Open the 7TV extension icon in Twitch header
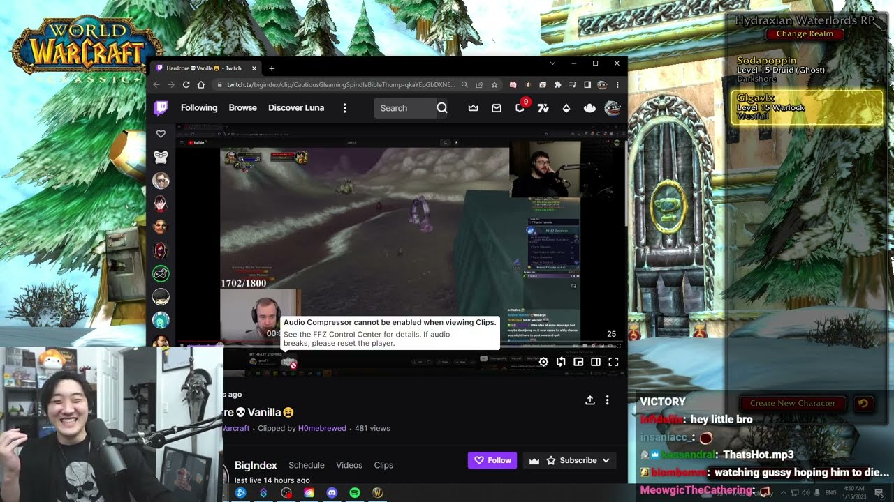Image resolution: width=894 pixels, height=502 pixels. pyautogui.click(x=543, y=108)
